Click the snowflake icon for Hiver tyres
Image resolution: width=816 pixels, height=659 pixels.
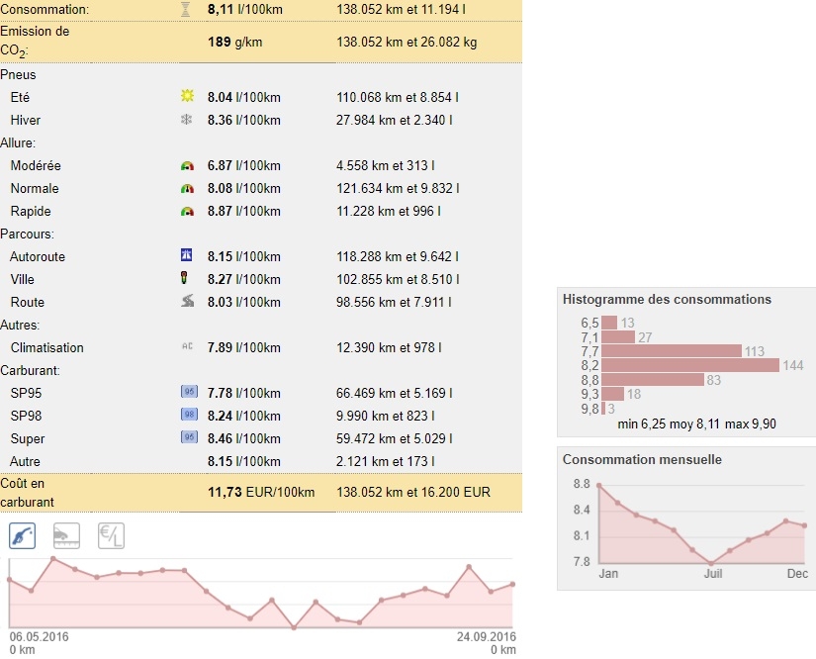coord(186,120)
